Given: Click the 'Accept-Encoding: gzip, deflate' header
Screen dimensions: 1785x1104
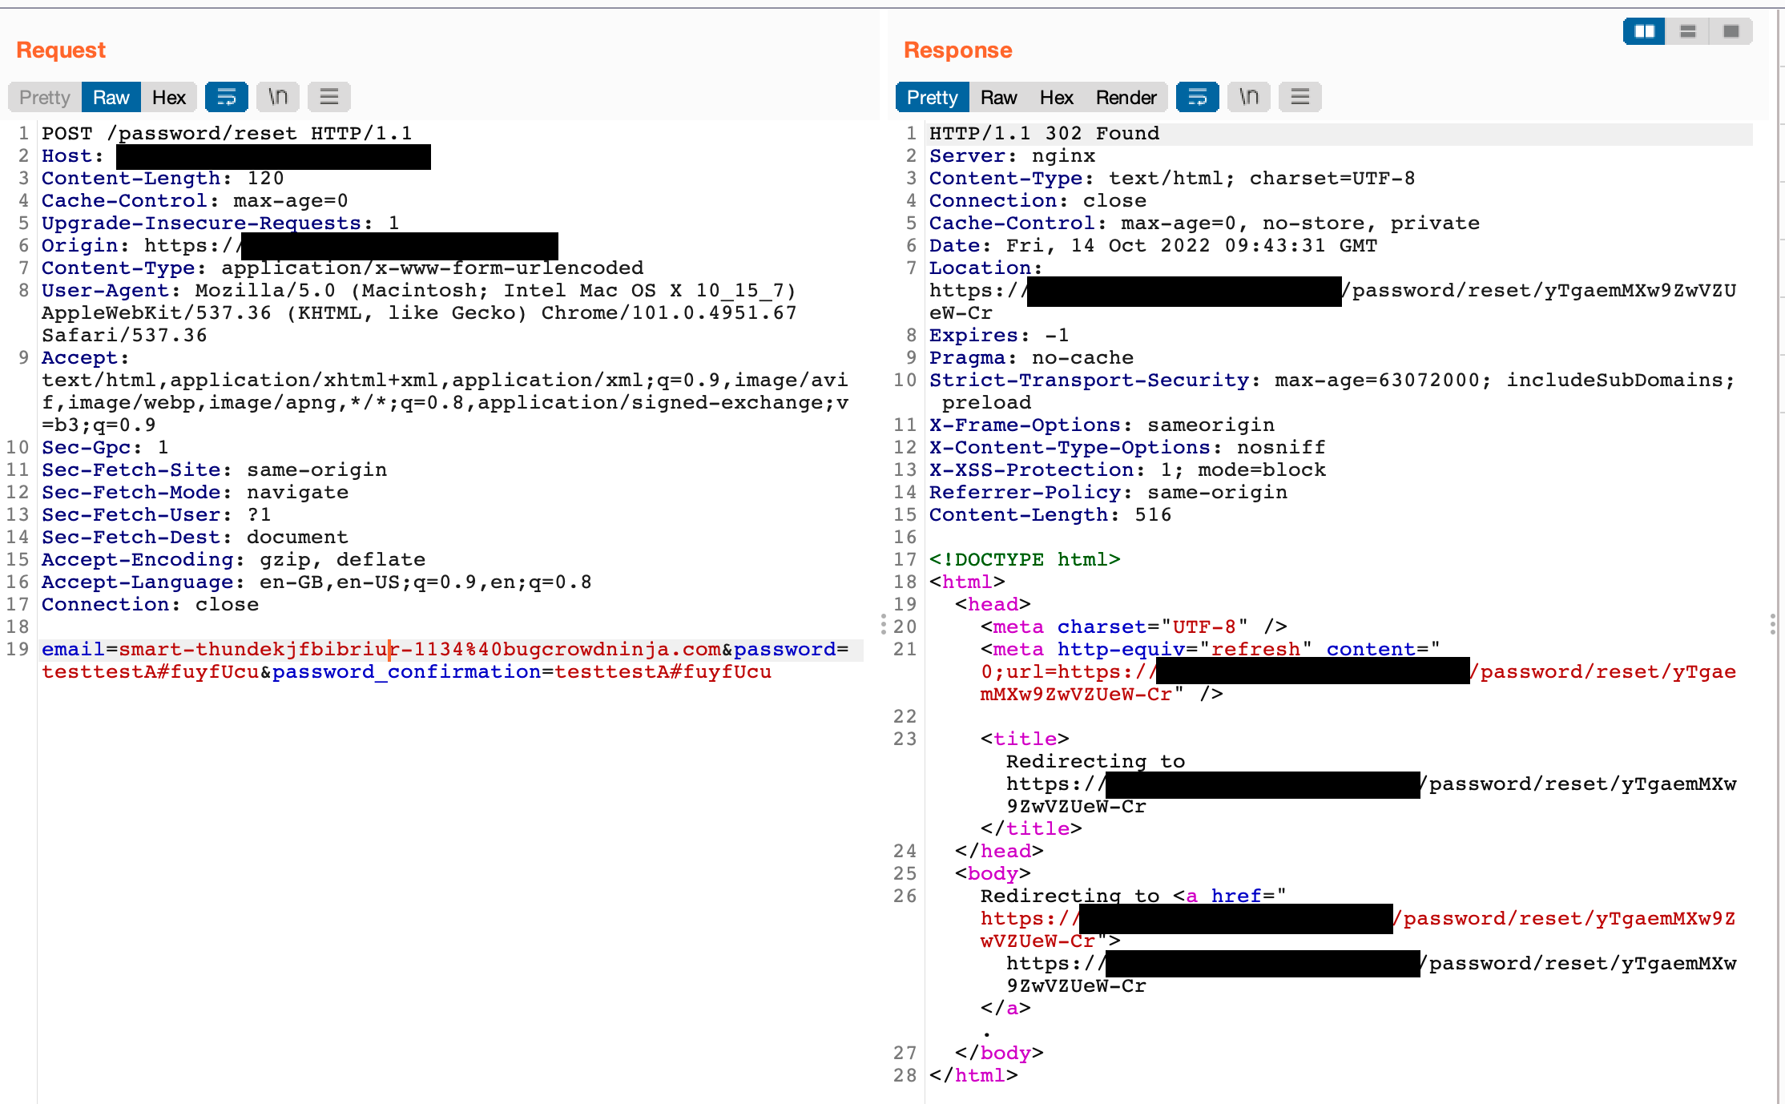Looking at the screenshot, I should pyautogui.click(x=233, y=559).
